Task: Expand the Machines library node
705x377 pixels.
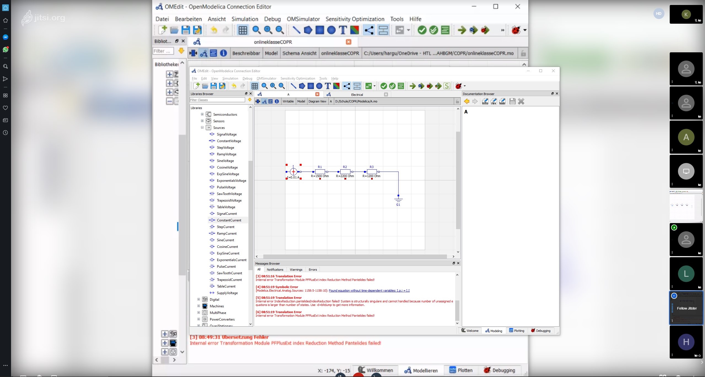Action: (x=199, y=306)
